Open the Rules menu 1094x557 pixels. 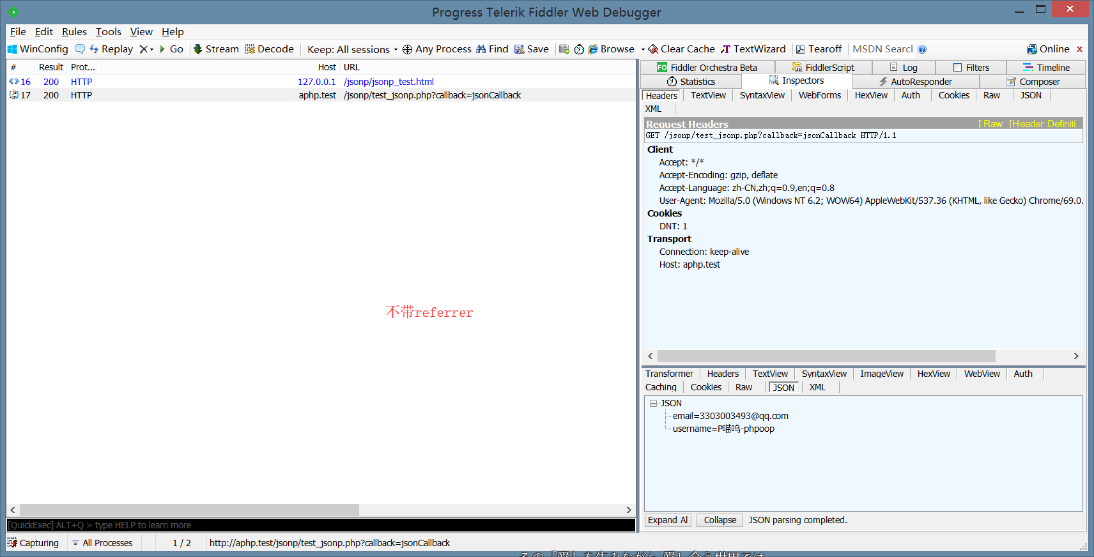pyautogui.click(x=74, y=31)
